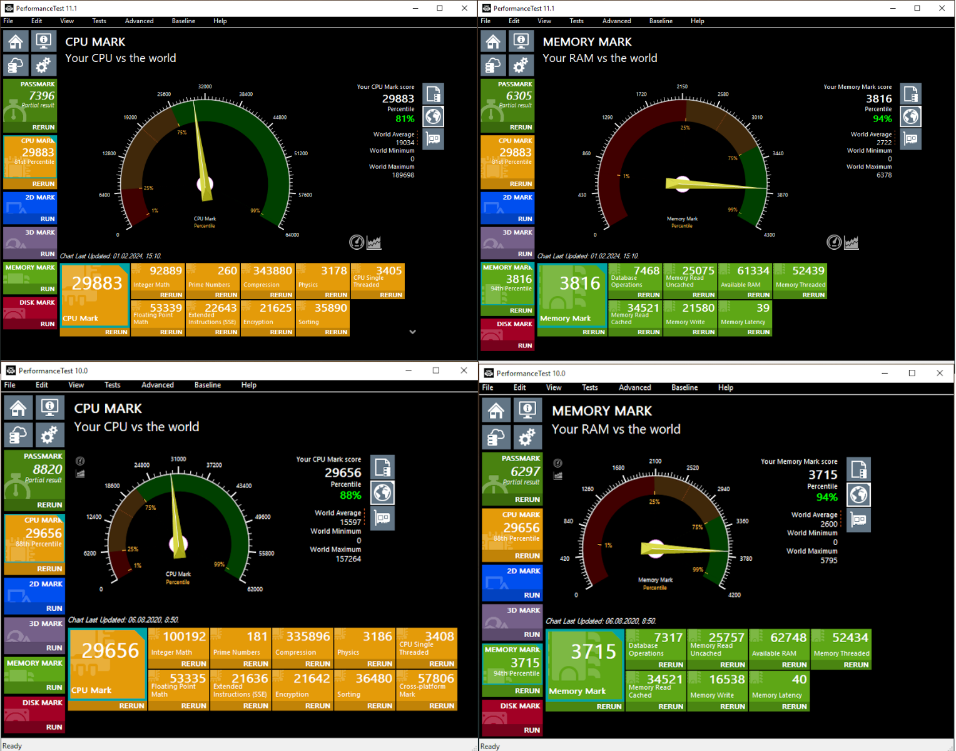Click hardware comparison icon in 10.0 CPU Mark window
This screenshot has width=956, height=751.
(383, 518)
